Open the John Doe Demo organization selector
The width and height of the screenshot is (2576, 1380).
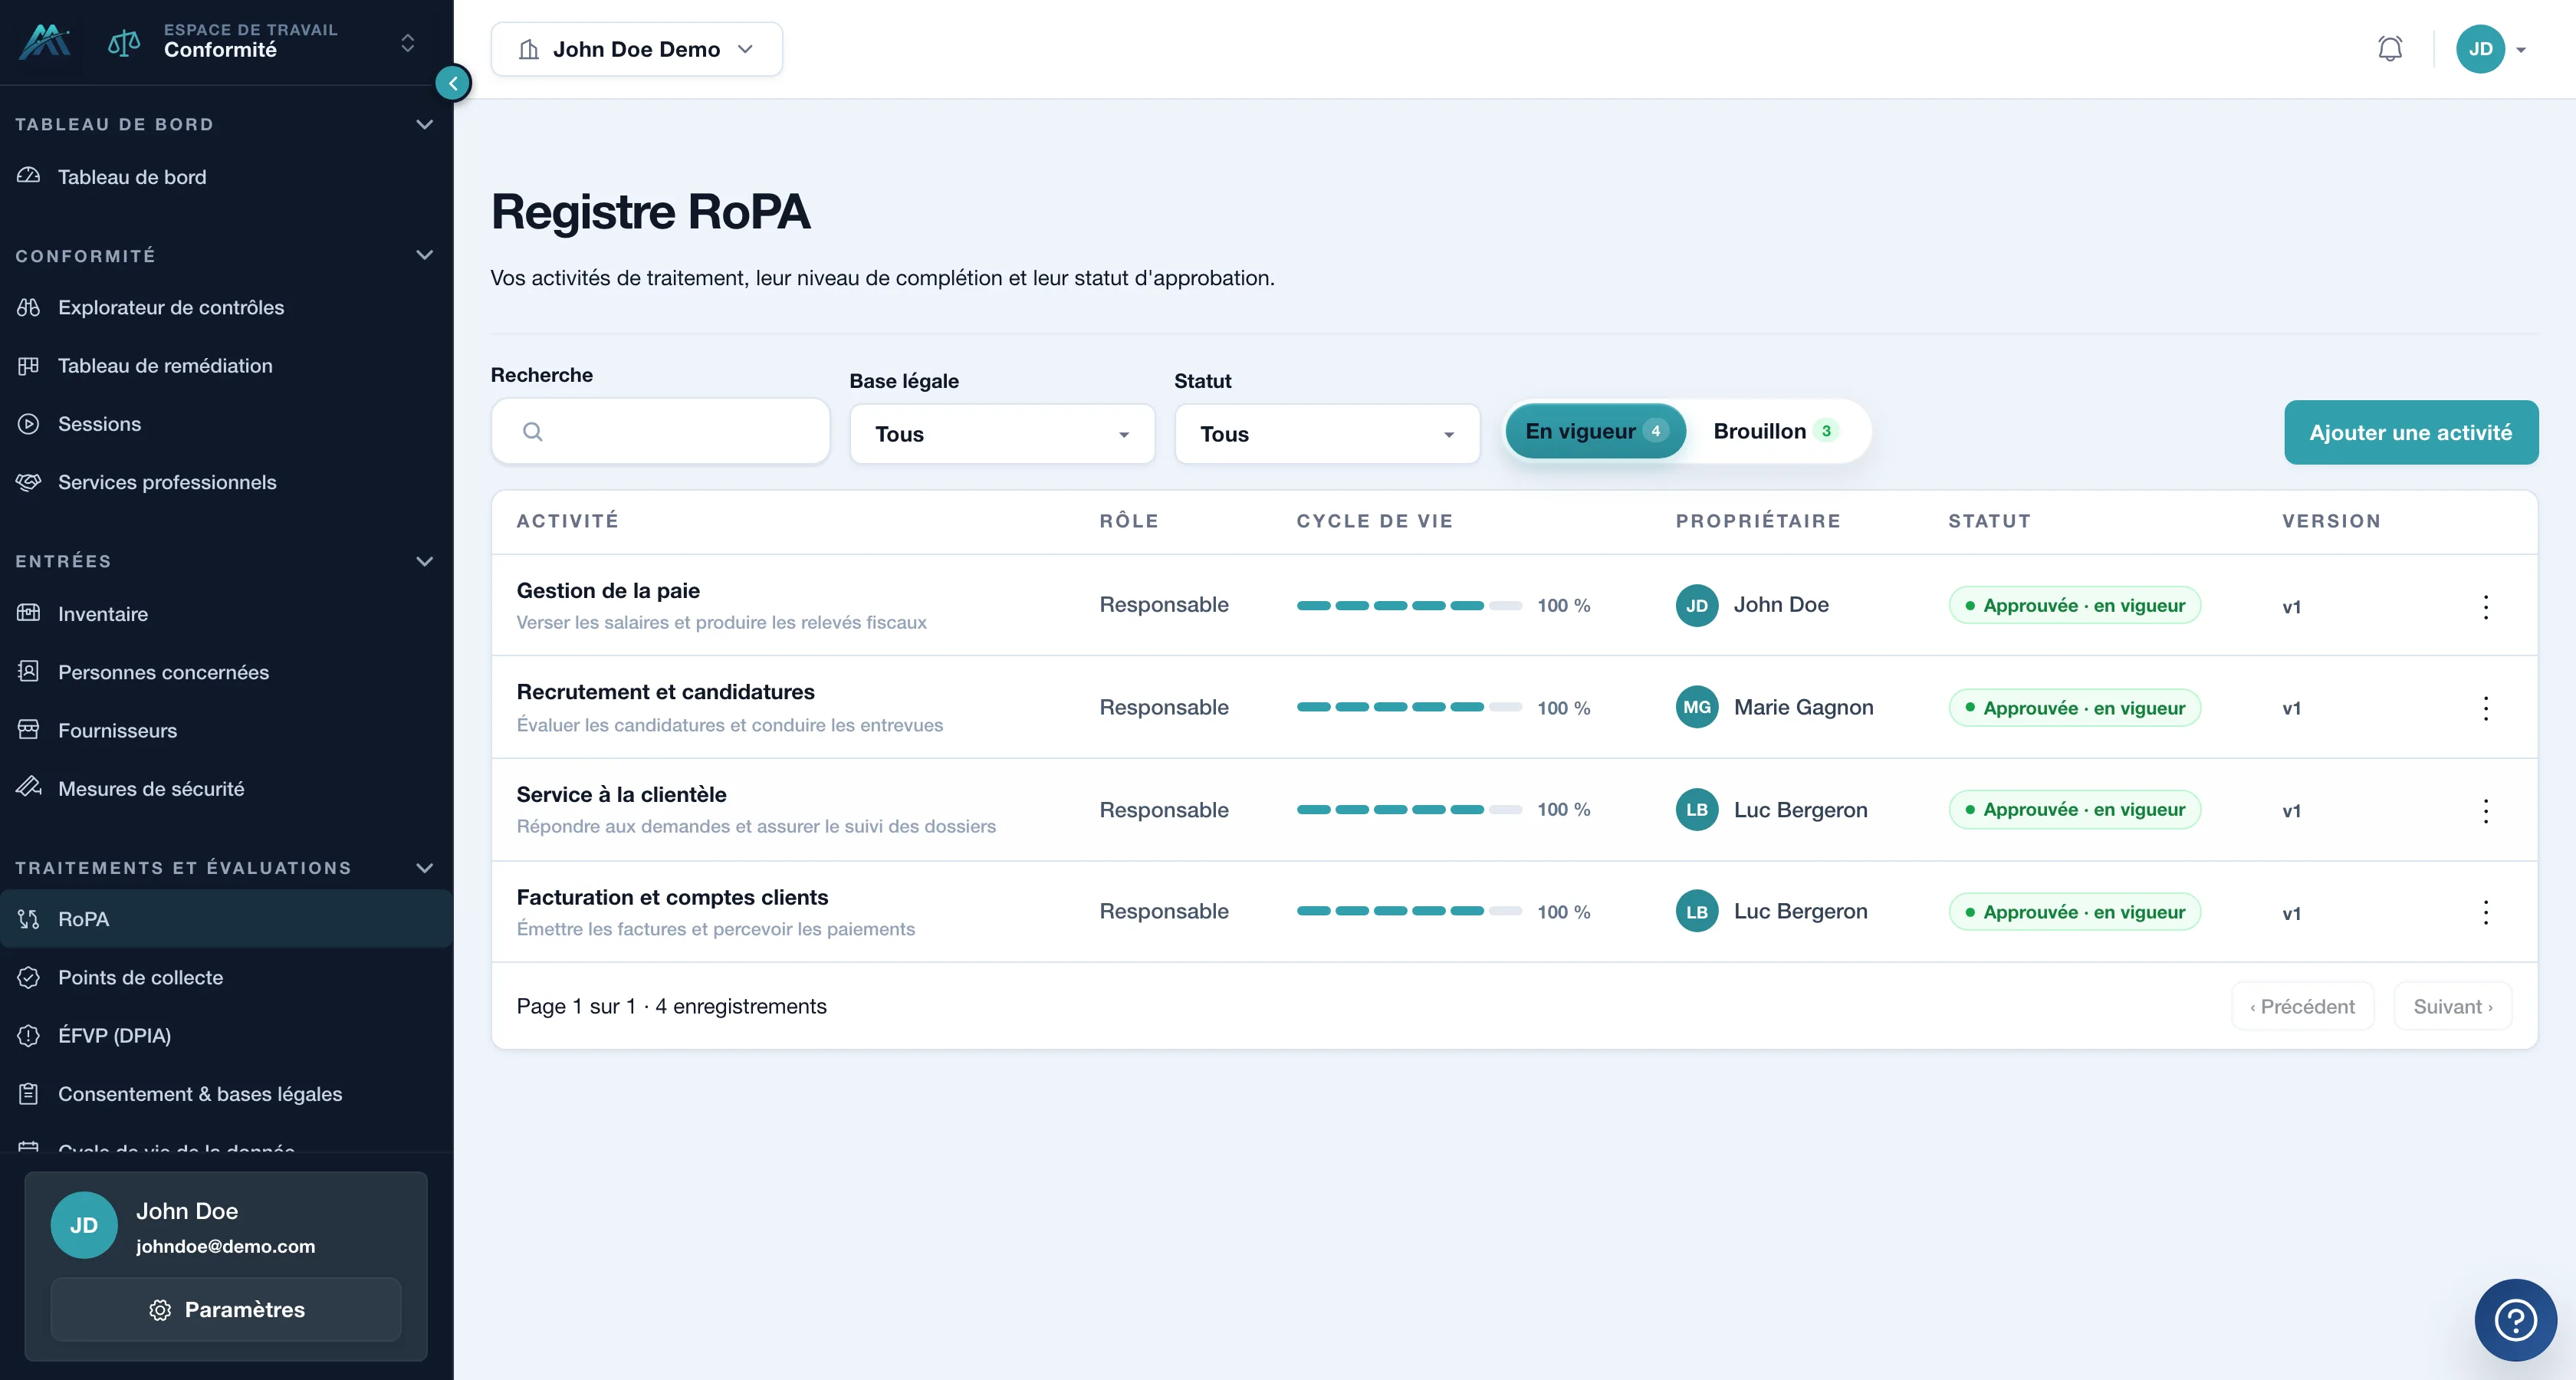[x=636, y=49]
